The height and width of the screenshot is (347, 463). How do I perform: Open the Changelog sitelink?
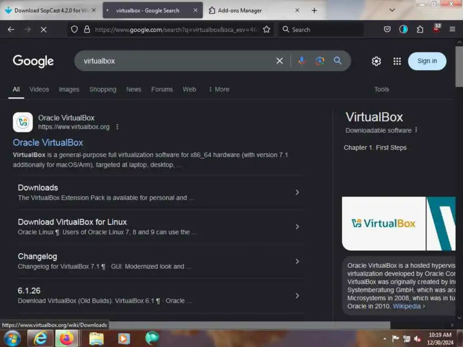click(37, 257)
